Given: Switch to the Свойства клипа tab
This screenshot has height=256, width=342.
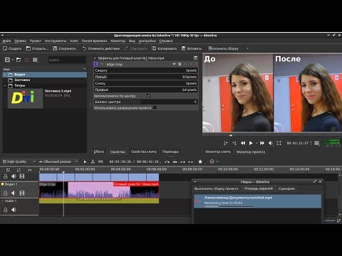Looking at the screenshot, I should click(144, 151).
